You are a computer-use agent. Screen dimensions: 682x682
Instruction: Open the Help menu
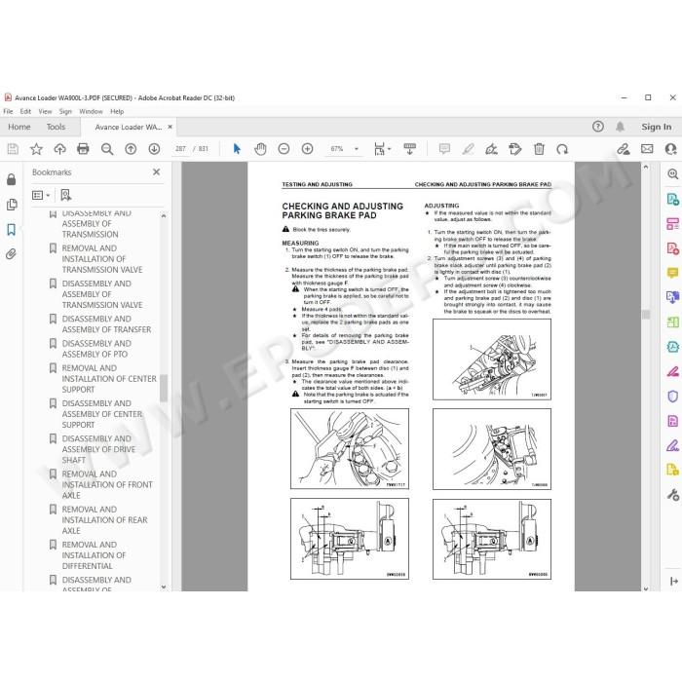coord(117,111)
